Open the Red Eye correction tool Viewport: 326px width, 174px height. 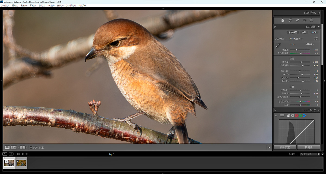[x=305, y=20]
